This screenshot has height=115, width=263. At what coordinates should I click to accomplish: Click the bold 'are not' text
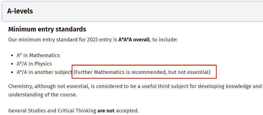tap(106, 111)
